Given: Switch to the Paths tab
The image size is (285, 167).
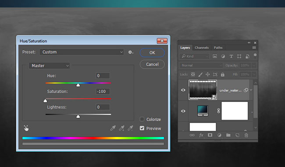Looking at the screenshot, I should tap(218, 48).
